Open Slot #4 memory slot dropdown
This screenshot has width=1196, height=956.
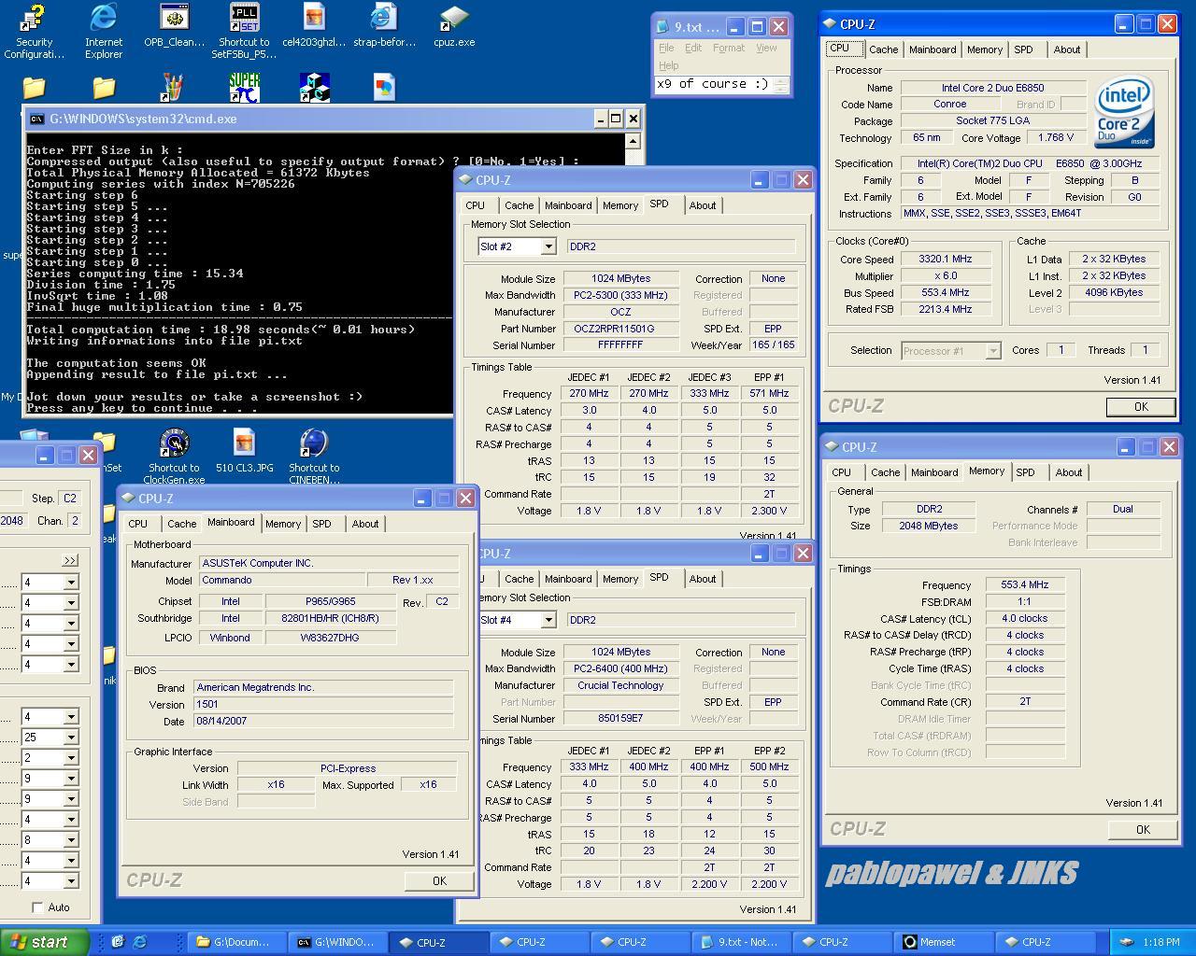[548, 620]
